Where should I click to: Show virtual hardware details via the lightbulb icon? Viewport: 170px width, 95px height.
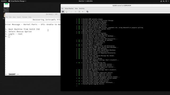click(x=67, y=12)
